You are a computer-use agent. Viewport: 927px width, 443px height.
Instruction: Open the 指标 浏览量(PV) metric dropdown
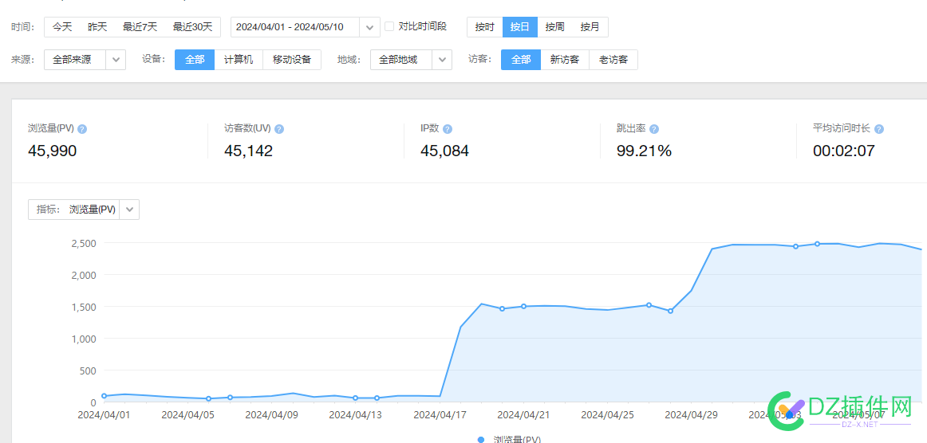tap(84, 210)
